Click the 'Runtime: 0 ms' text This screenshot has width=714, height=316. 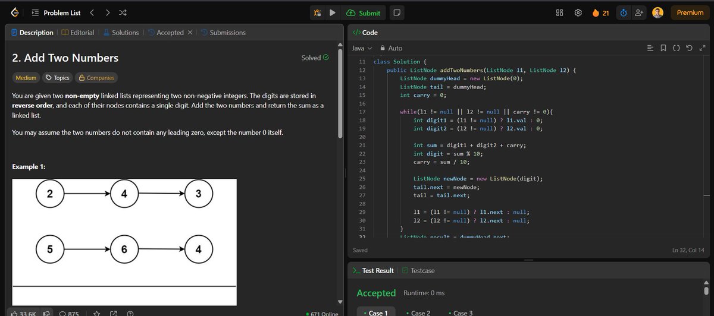click(424, 293)
